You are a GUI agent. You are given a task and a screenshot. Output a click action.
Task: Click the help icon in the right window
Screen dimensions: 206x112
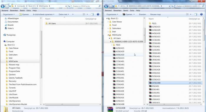pyautogui.click(x=201, y=14)
